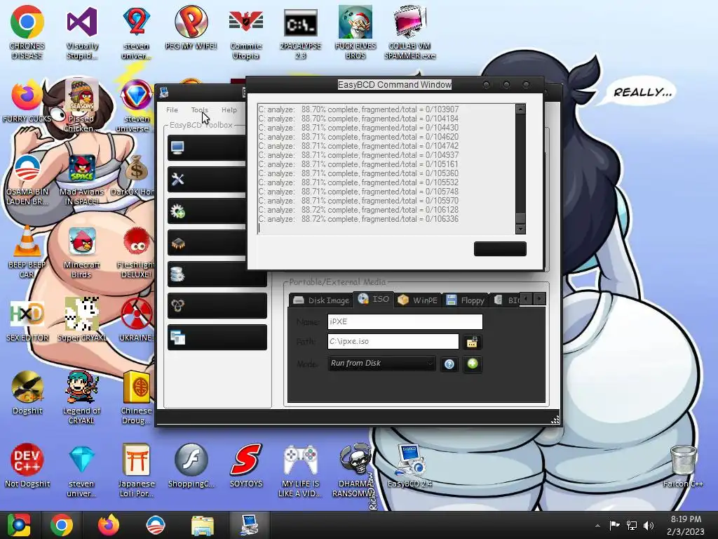This screenshot has width=718, height=539.
Task: Click the output line ending 0/105161
Action: pyautogui.click(x=358, y=164)
